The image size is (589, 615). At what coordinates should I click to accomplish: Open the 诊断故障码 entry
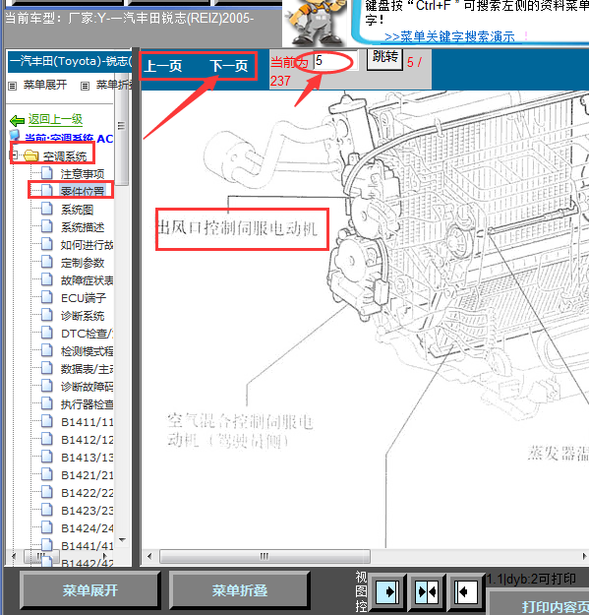pyautogui.click(x=87, y=387)
